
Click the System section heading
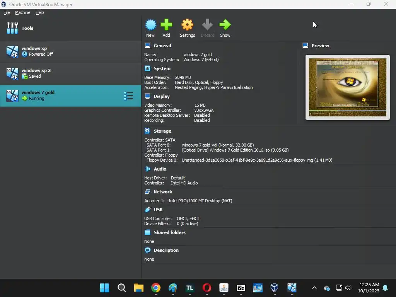[x=162, y=68]
